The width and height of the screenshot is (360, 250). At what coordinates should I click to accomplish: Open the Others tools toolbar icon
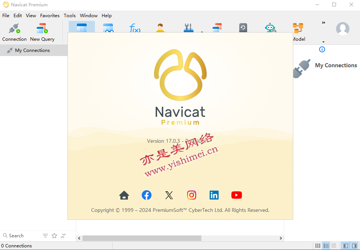pyautogui.click(x=189, y=28)
